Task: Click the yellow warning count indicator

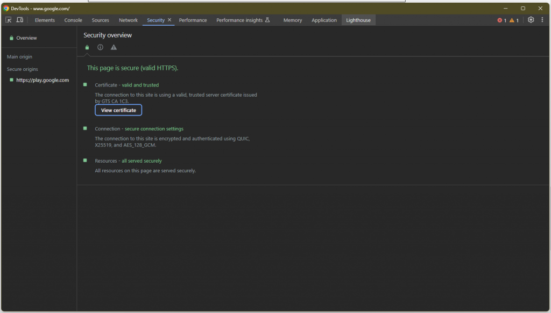Action: coord(514,20)
